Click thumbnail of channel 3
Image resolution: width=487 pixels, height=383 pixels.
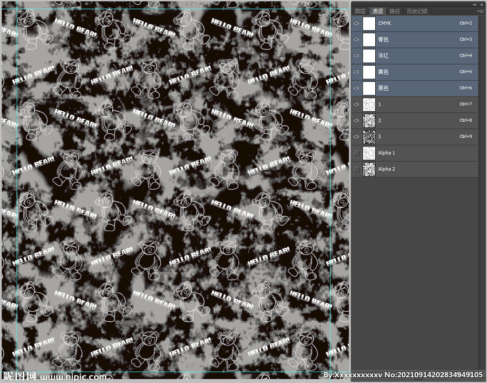369,136
